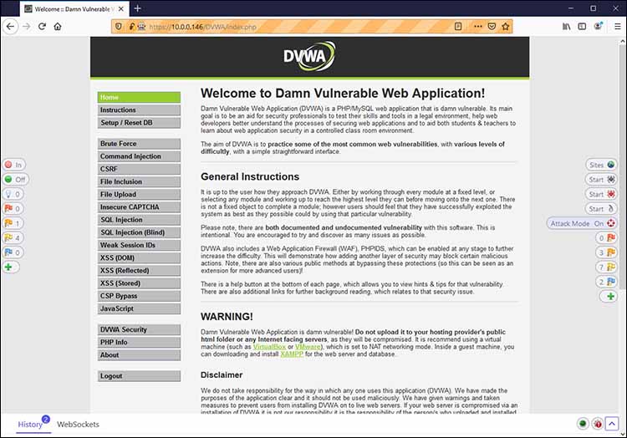Open site medium alerts orange flag (3)

pos(606,252)
